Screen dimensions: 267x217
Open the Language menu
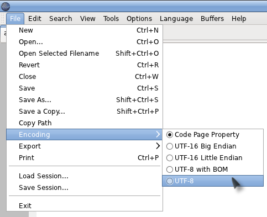click(176, 19)
